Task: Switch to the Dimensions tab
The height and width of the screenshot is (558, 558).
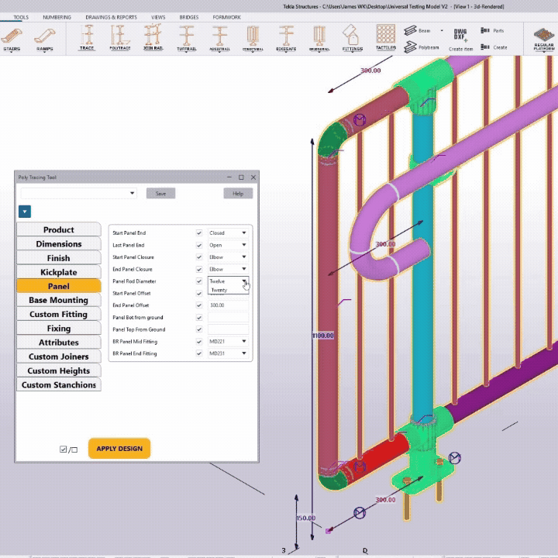Action: tap(59, 244)
